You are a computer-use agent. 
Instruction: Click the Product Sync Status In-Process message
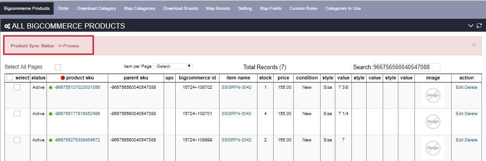click(45, 46)
